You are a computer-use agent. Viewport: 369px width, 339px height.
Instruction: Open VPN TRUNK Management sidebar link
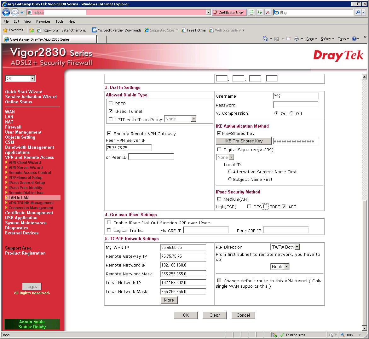point(31,203)
